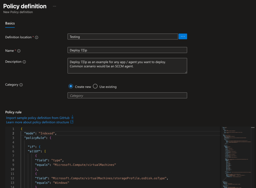Switch to the Basics tab
This screenshot has height=188, width=256.
[x=10, y=23]
